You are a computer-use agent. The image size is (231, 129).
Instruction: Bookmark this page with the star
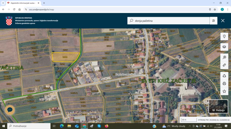pyautogui.click(x=215, y=9)
